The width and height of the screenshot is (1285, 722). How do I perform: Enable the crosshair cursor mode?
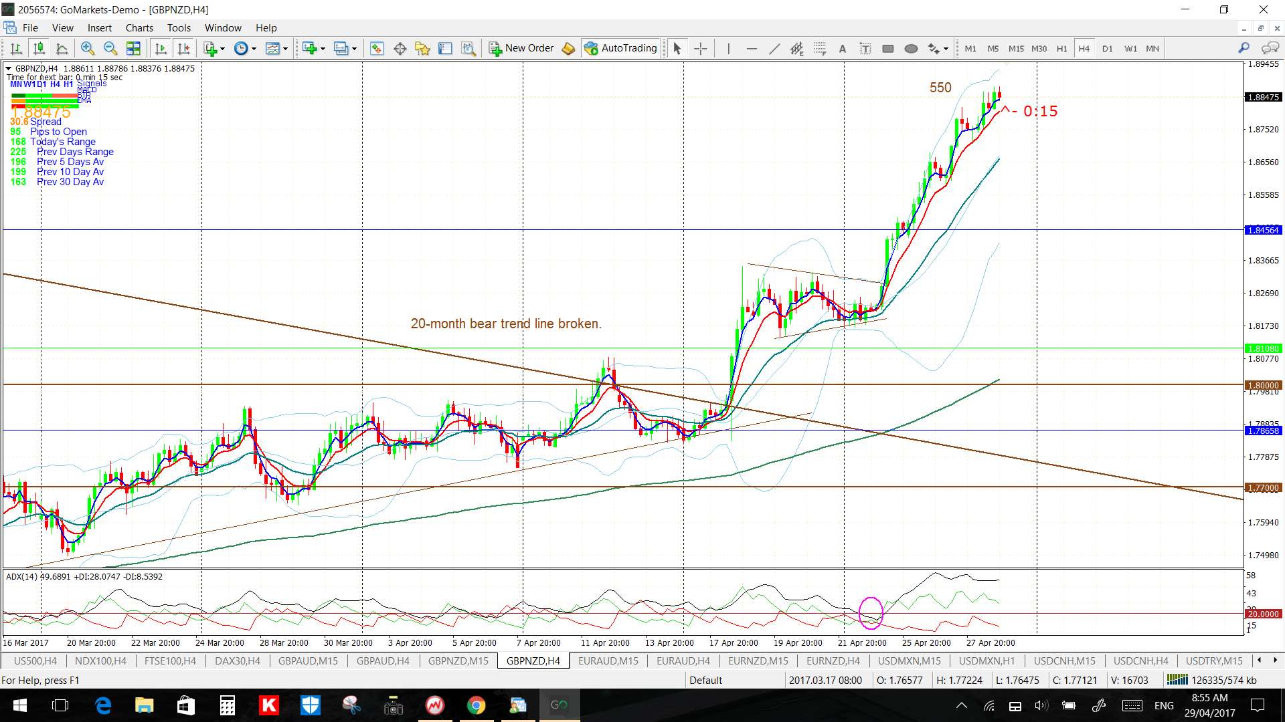click(700, 48)
